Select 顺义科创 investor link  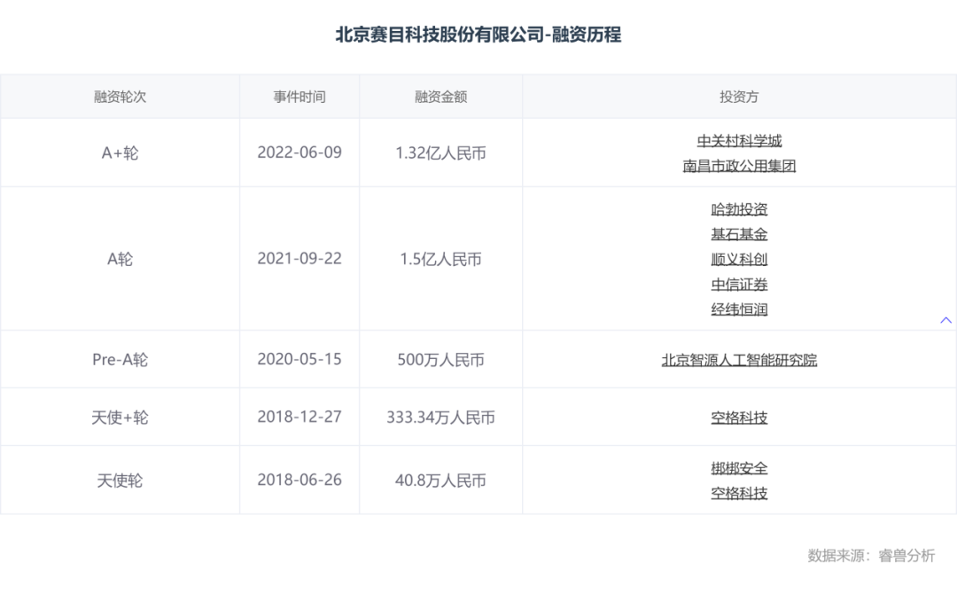pos(739,260)
